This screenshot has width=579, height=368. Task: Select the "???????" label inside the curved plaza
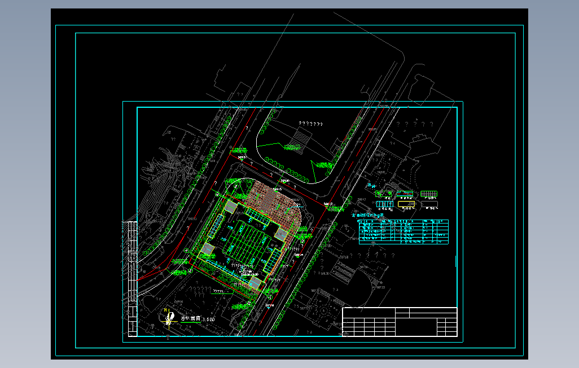[x=310, y=124]
